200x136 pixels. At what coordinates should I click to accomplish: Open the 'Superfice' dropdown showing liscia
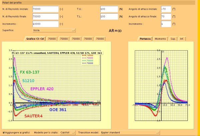coord(54,30)
